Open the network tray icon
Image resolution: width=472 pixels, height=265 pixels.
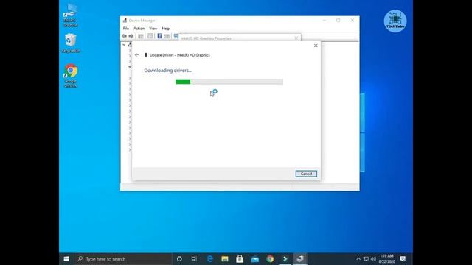366,259
